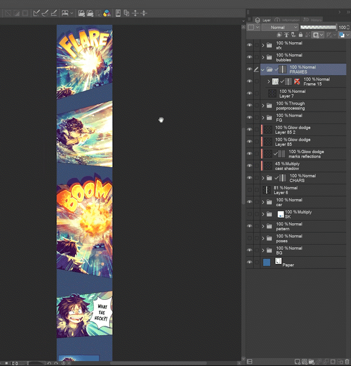Click the layer opacity slider
The width and height of the screenshot is (351, 366).
tap(318, 27)
